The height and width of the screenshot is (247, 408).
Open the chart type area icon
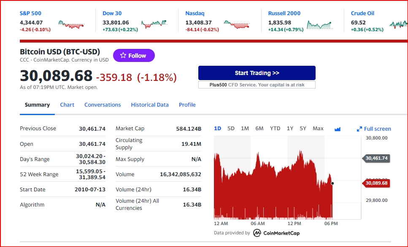coord(338,129)
